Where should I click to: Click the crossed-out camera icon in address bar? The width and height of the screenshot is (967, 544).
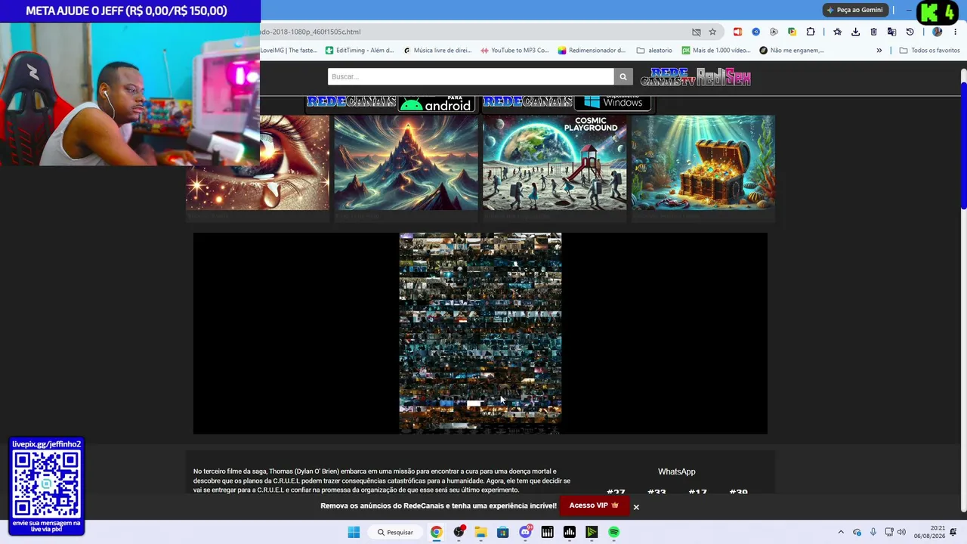(697, 32)
